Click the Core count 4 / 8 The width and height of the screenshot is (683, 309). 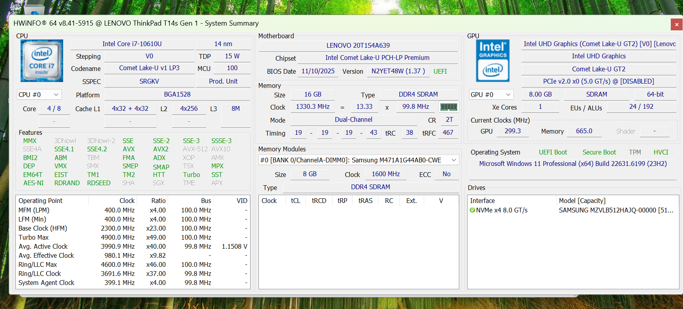click(54, 108)
